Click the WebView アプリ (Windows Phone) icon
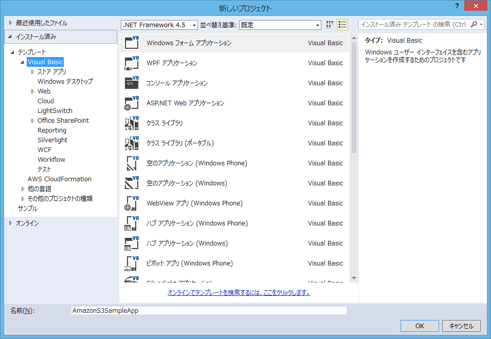The width and height of the screenshot is (491, 339). (x=132, y=203)
